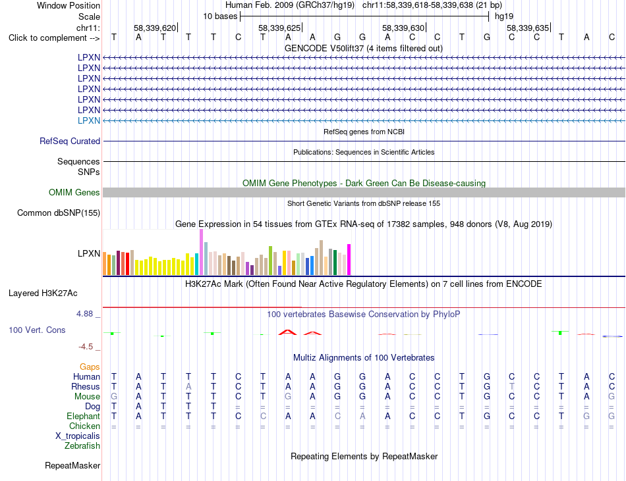Click the chr11: ruler label
This screenshot has width=626, height=481.
(x=88, y=28)
